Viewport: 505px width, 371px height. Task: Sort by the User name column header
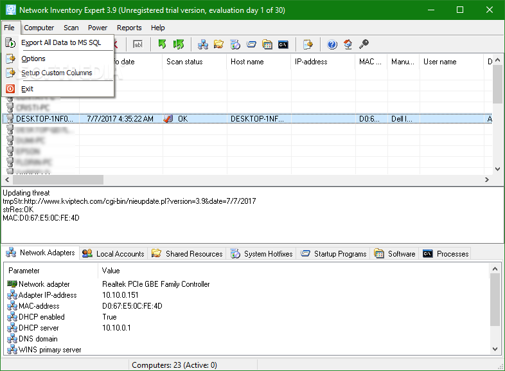point(452,62)
